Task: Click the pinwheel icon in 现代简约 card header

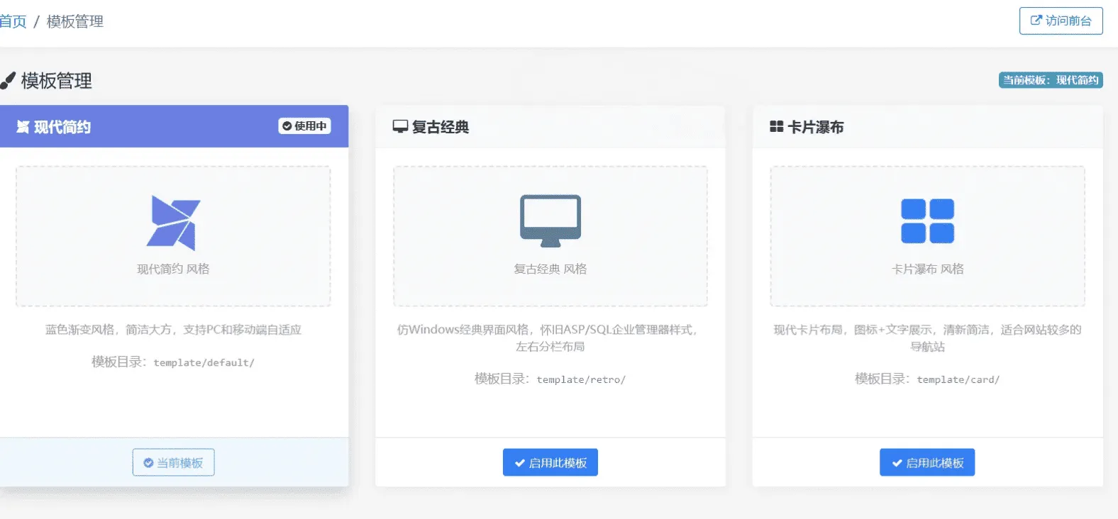Action: tap(23, 127)
